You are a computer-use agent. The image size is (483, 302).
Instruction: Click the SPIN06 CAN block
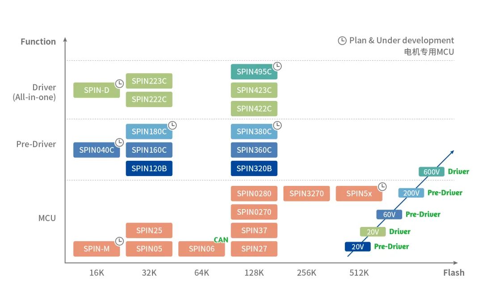point(201,249)
